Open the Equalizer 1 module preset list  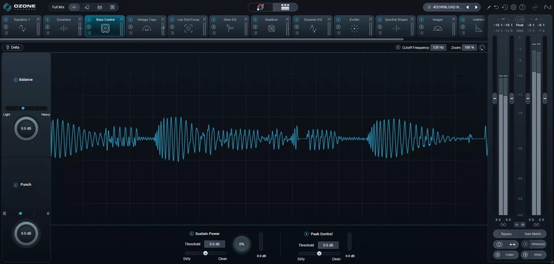tap(6, 32)
